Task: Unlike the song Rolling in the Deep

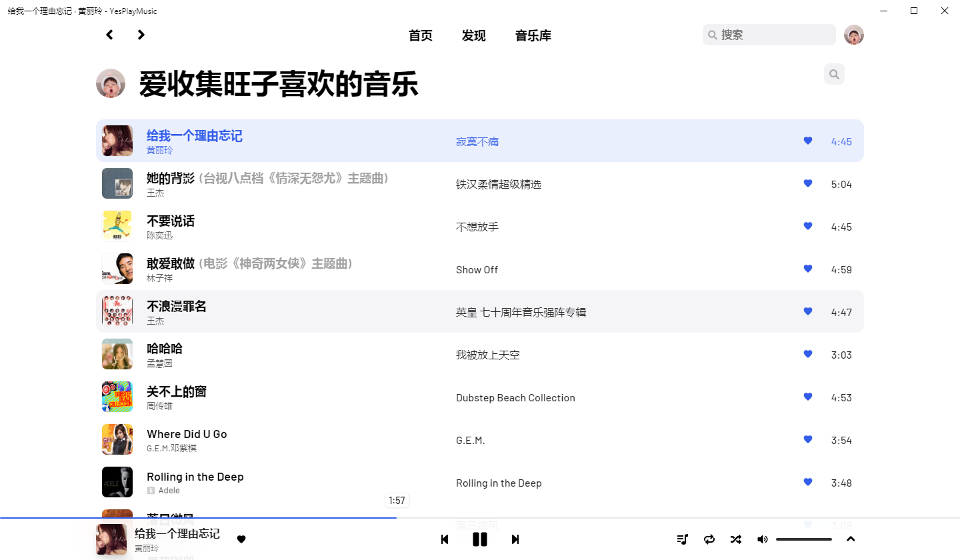Action: [808, 482]
